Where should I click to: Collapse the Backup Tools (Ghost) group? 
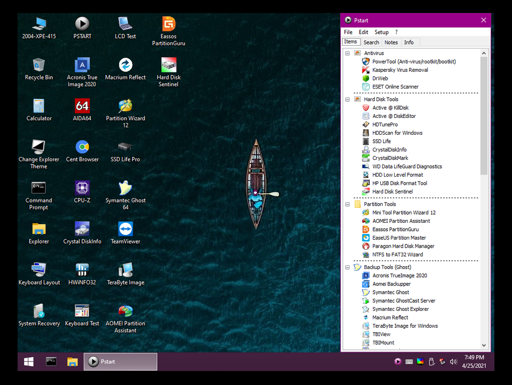point(348,268)
